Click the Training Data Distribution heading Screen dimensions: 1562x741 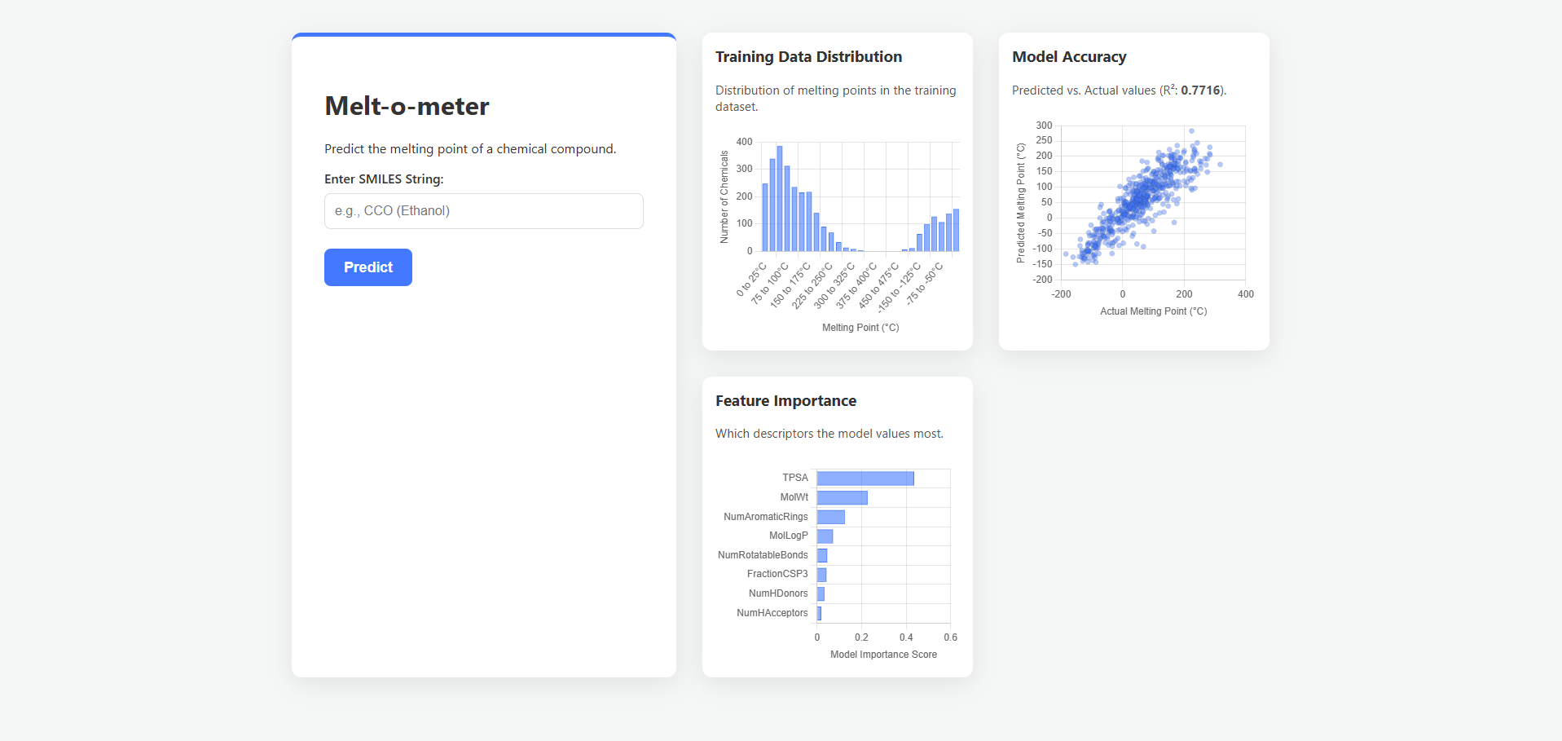pos(808,57)
